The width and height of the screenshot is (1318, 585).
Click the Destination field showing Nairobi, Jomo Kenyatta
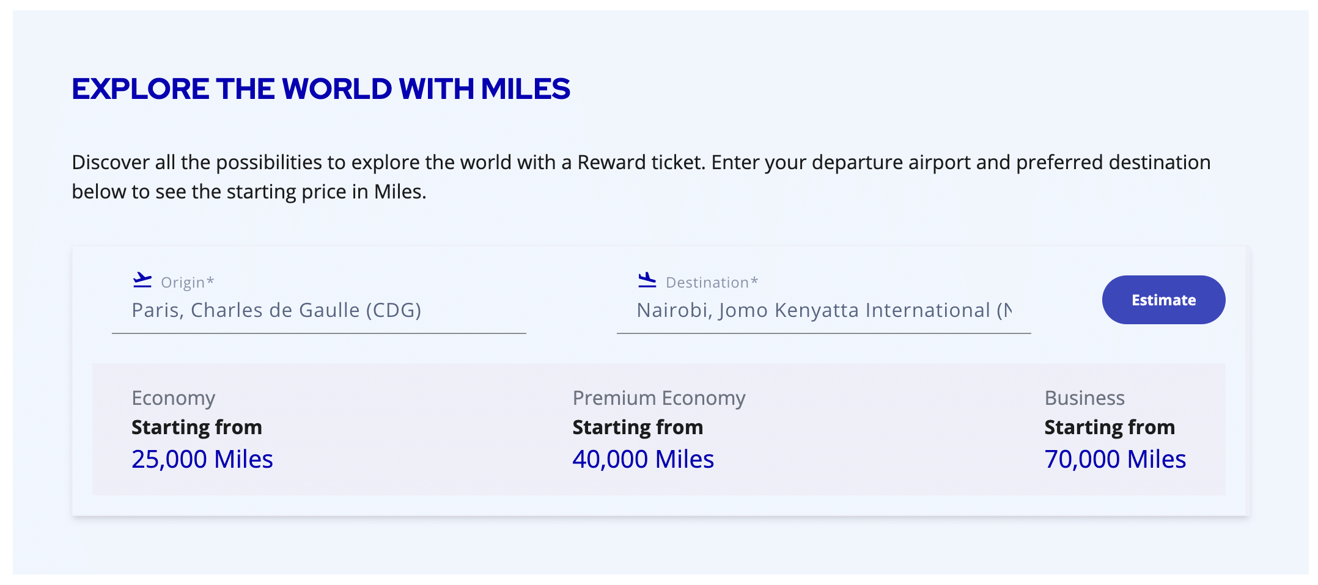(823, 310)
